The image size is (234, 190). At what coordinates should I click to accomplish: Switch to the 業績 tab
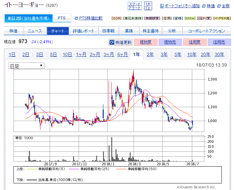[129, 31]
